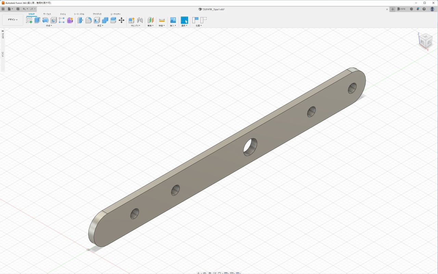Expand the 位置 dropdown menu
Image resolution: width=438 pixels, height=274 pixels.
pos(199,26)
